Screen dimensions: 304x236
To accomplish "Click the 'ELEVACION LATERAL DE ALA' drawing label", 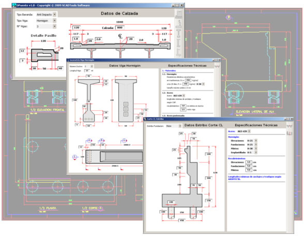I will tap(255, 112).
